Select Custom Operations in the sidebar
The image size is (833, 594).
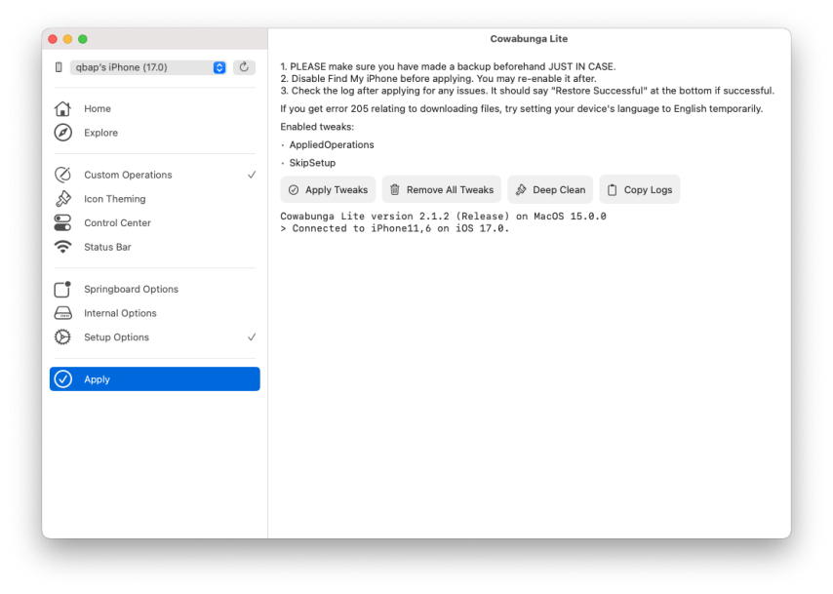pyautogui.click(x=154, y=175)
